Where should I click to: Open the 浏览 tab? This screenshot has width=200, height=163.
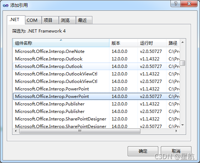pyautogui.click(x=67, y=20)
